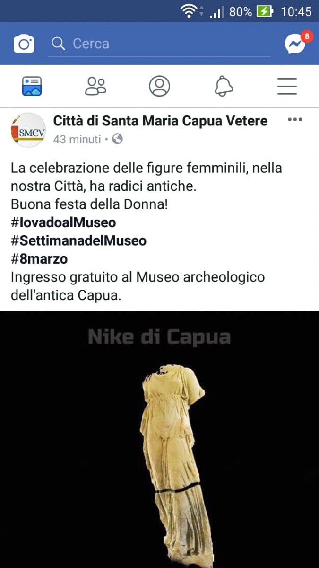
Task: Open the Notifications bell tab
Action: (224, 86)
